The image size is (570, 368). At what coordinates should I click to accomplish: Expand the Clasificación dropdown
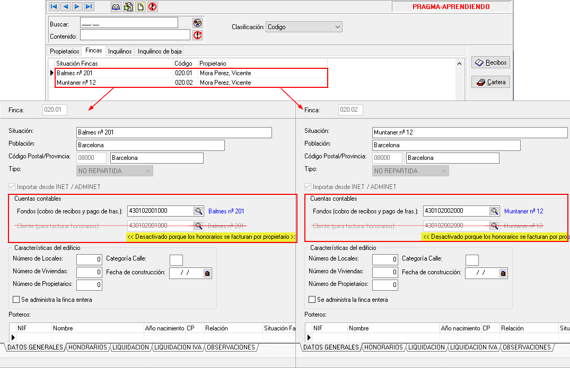click(338, 27)
